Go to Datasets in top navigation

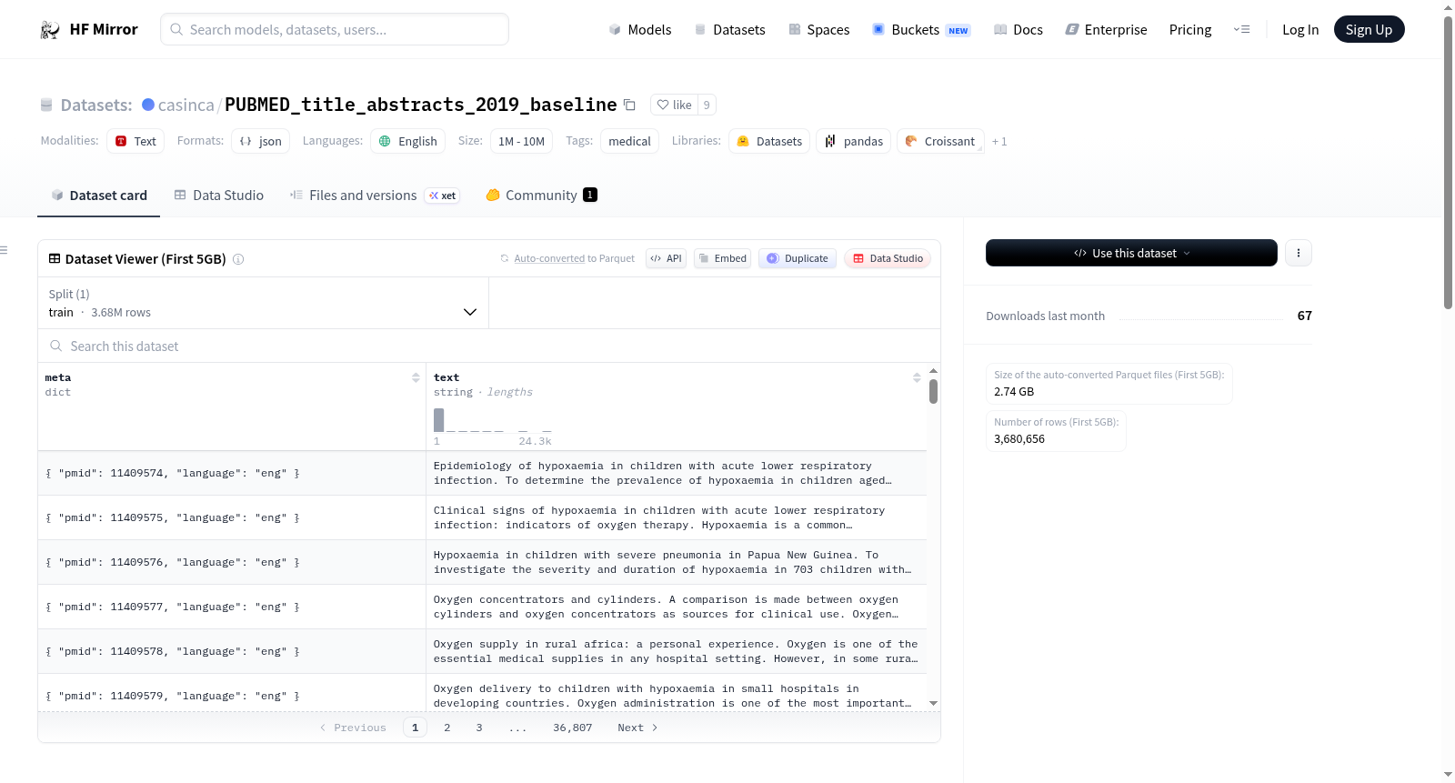pos(729,30)
